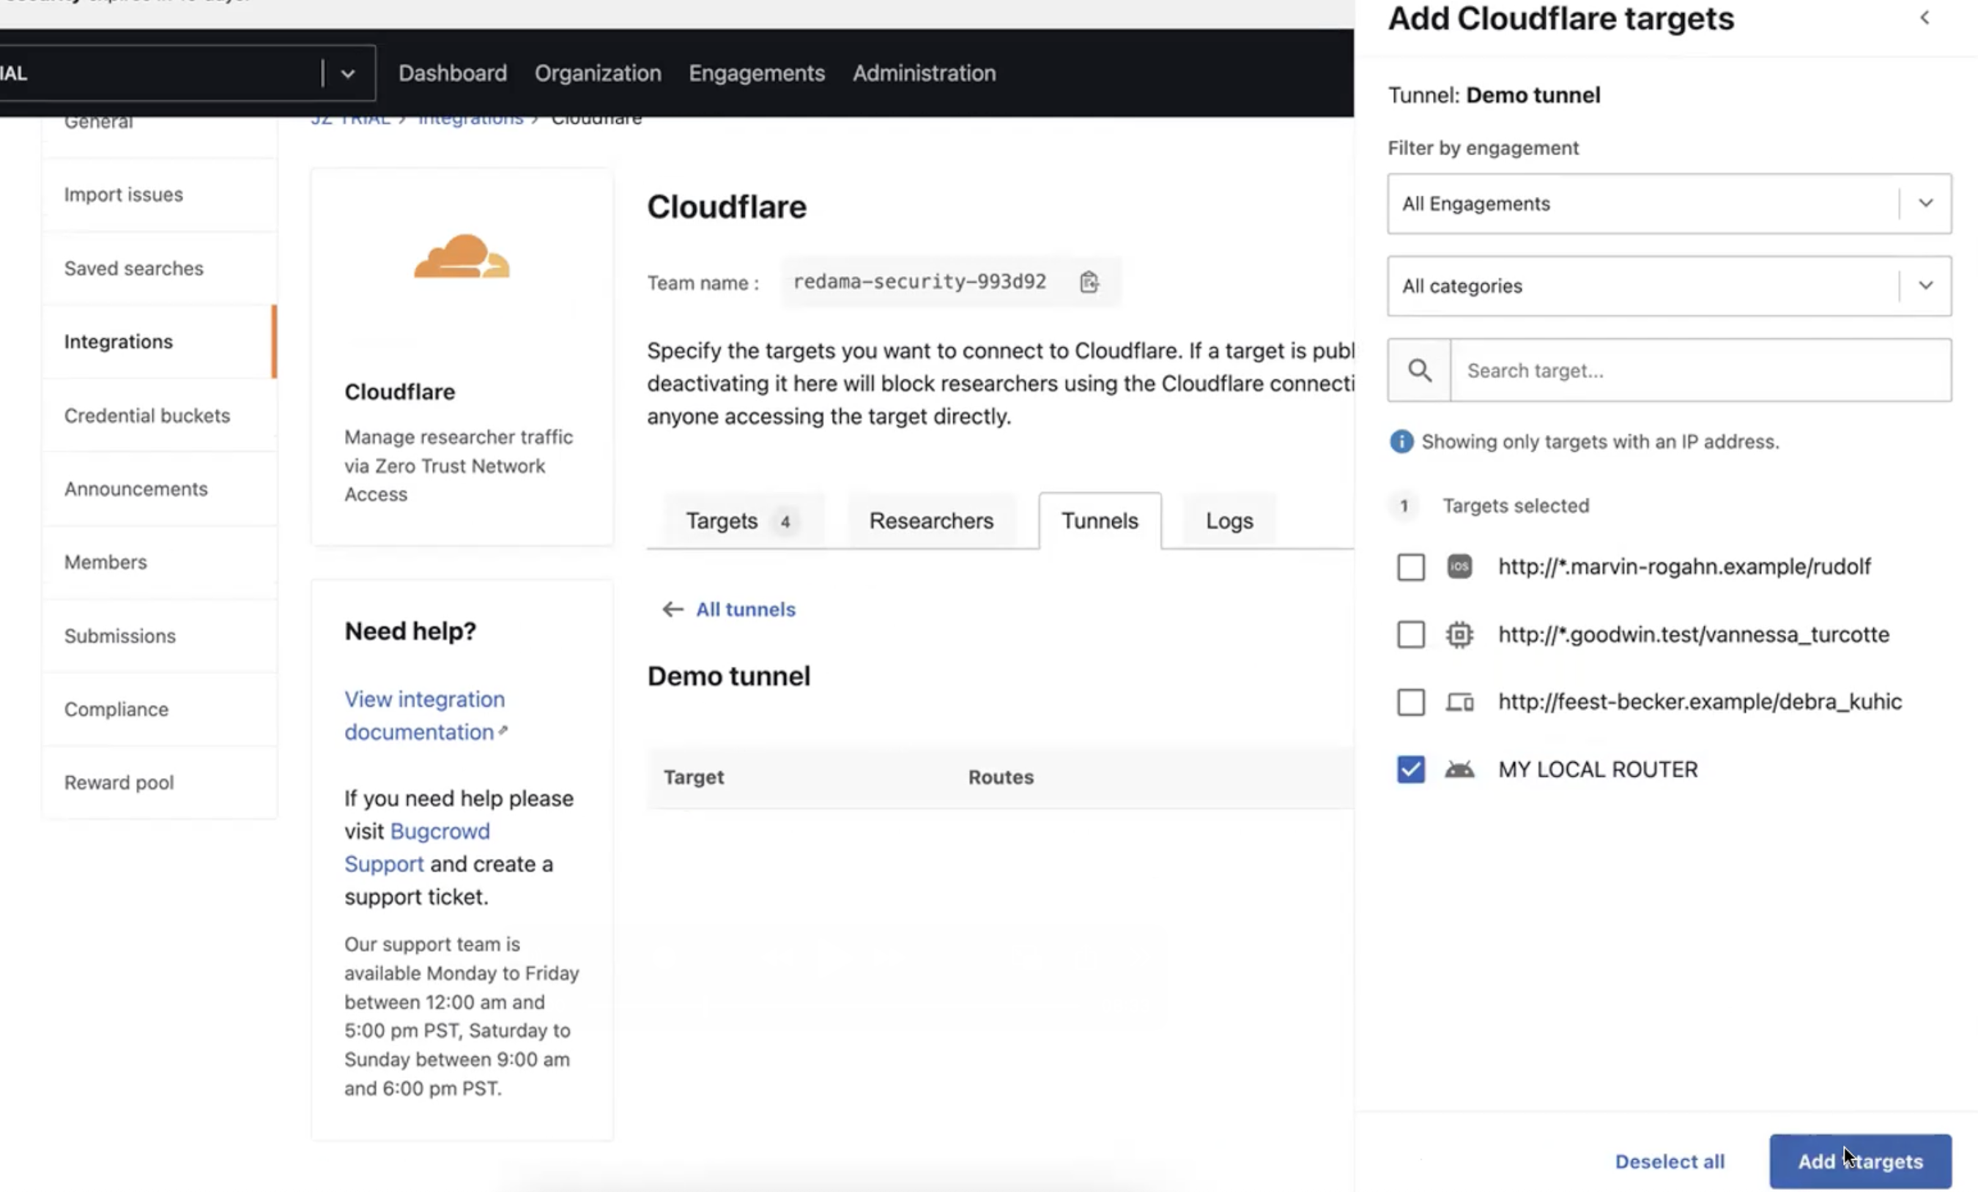Select Integrations in sidebar
The width and height of the screenshot is (1978, 1192).
tap(160, 342)
